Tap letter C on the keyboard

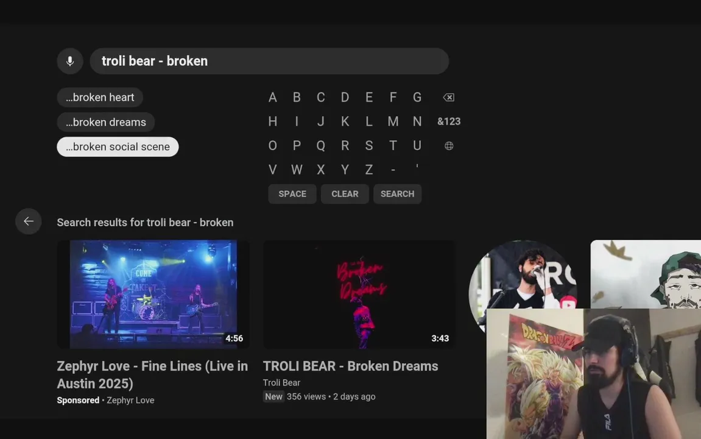pos(320,97)
